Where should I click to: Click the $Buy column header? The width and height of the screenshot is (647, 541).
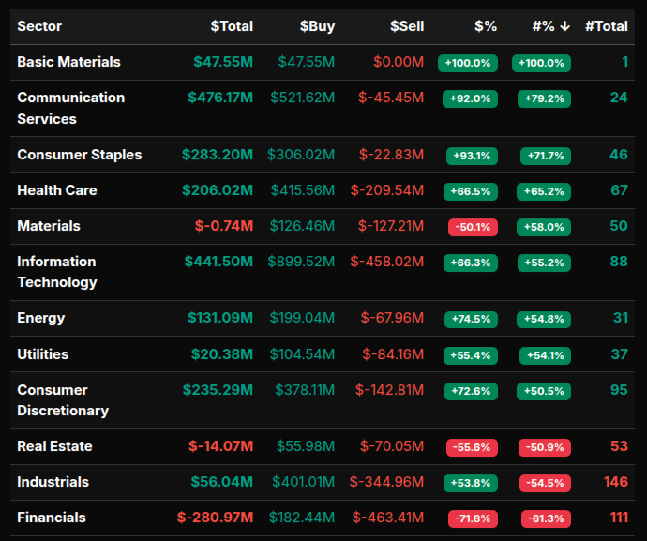tap(317, 26)
